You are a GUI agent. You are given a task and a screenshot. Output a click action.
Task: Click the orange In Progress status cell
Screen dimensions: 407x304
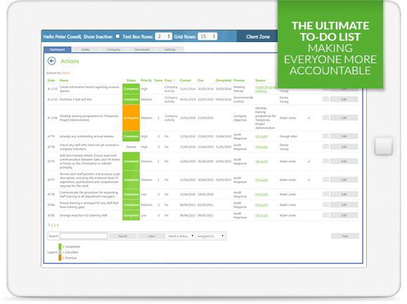(131, 118)
